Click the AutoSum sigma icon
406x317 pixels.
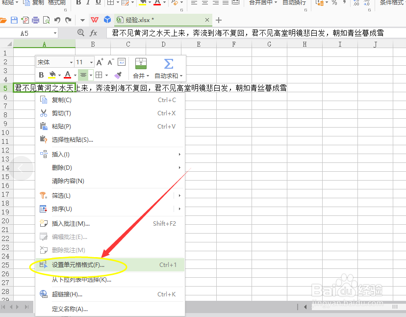coord(169,64)
